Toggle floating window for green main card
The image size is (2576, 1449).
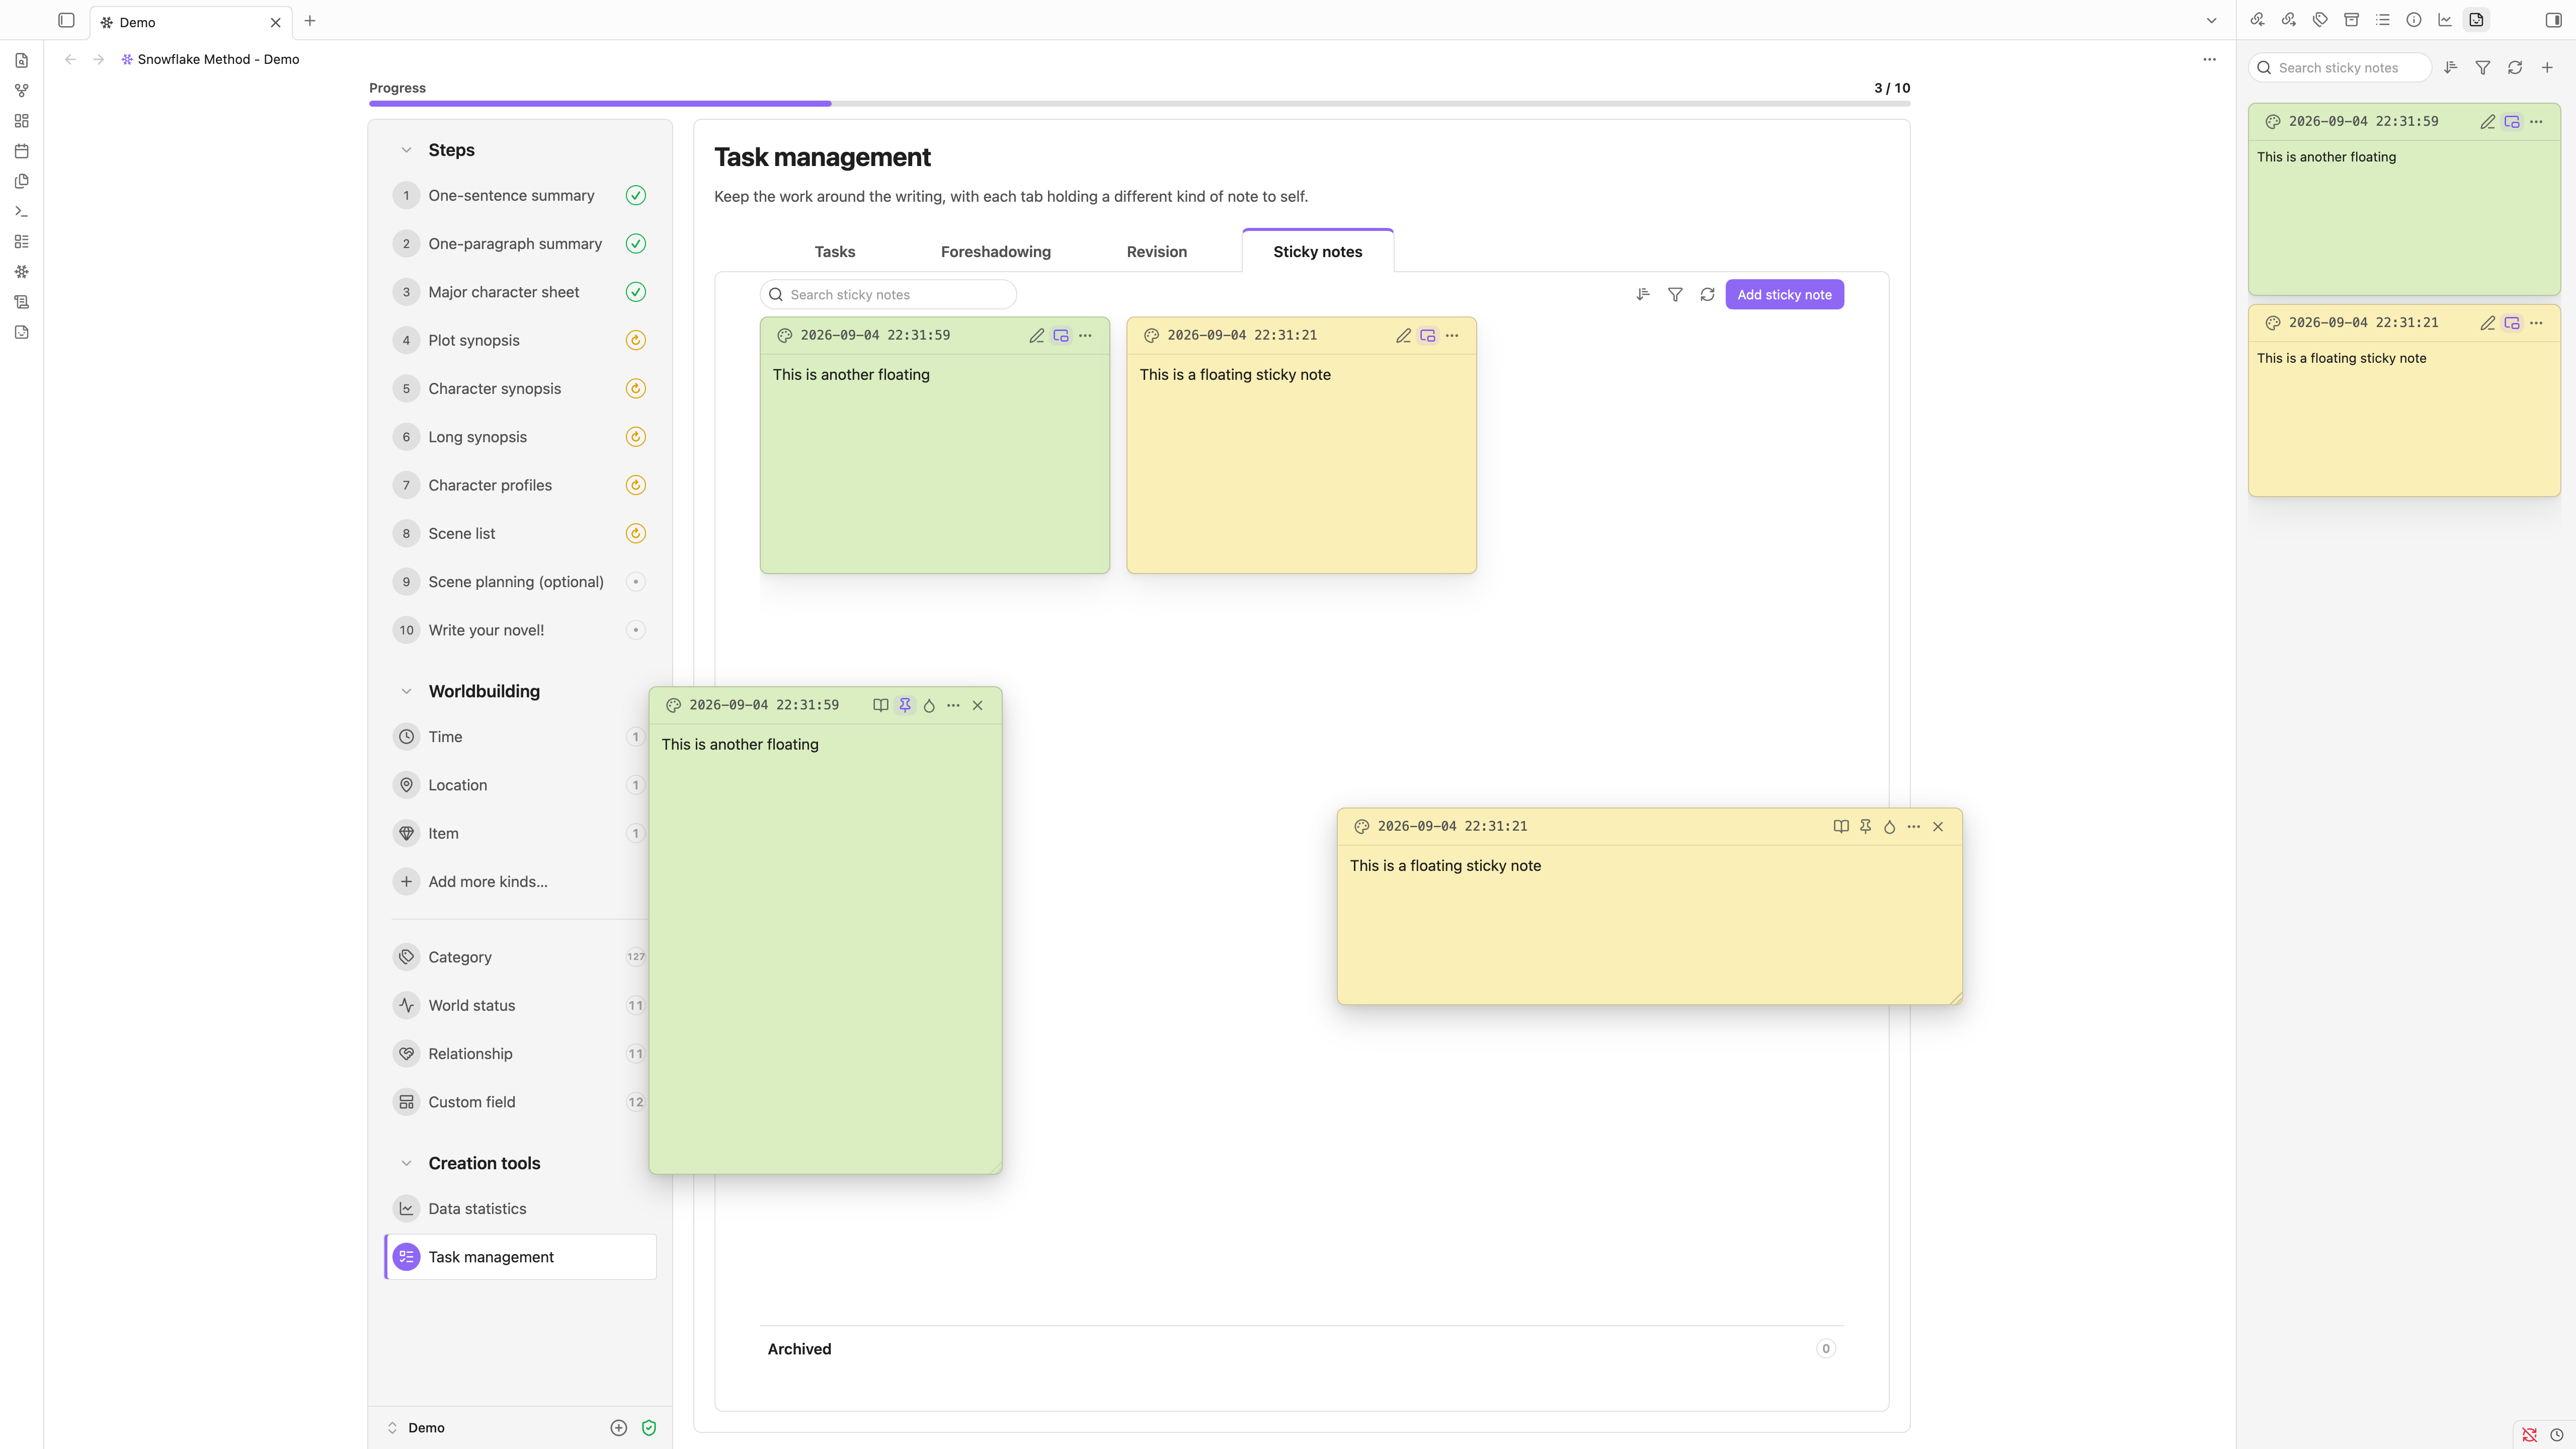coord(1061,335)
